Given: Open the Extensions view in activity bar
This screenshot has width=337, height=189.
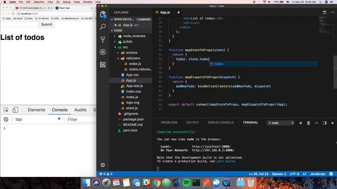Looking at the screenshot, I should click(103, 65).
